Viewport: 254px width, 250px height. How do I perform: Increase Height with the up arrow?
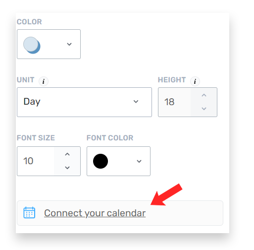click(x=204, y=95)
